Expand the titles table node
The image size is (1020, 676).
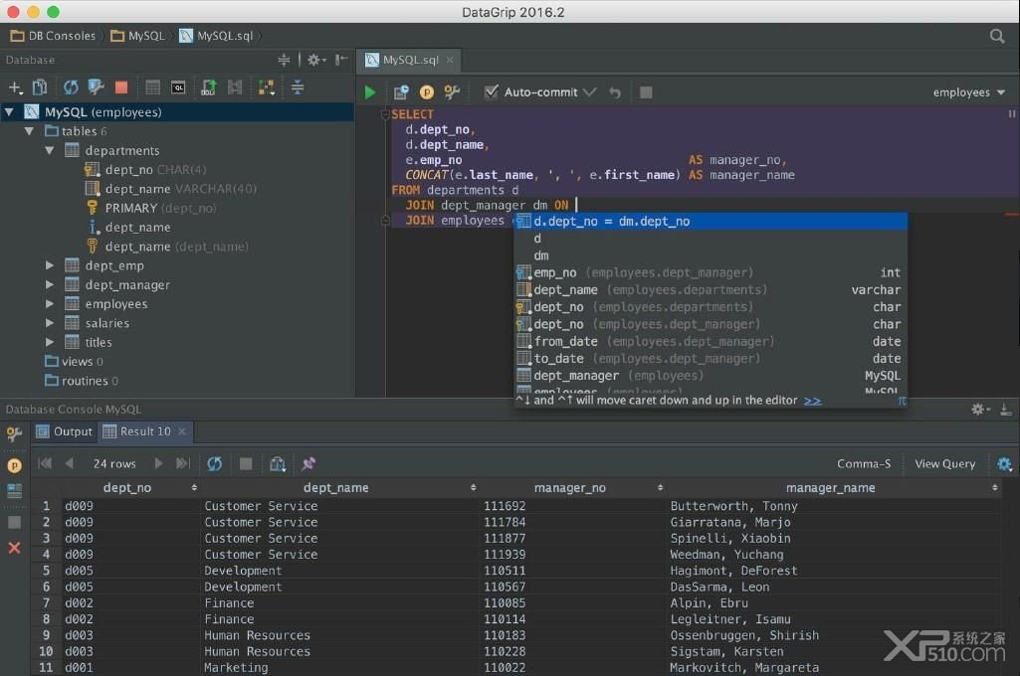[x=50, y=342]
